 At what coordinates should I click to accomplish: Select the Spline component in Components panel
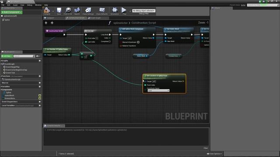coord(7,20)
